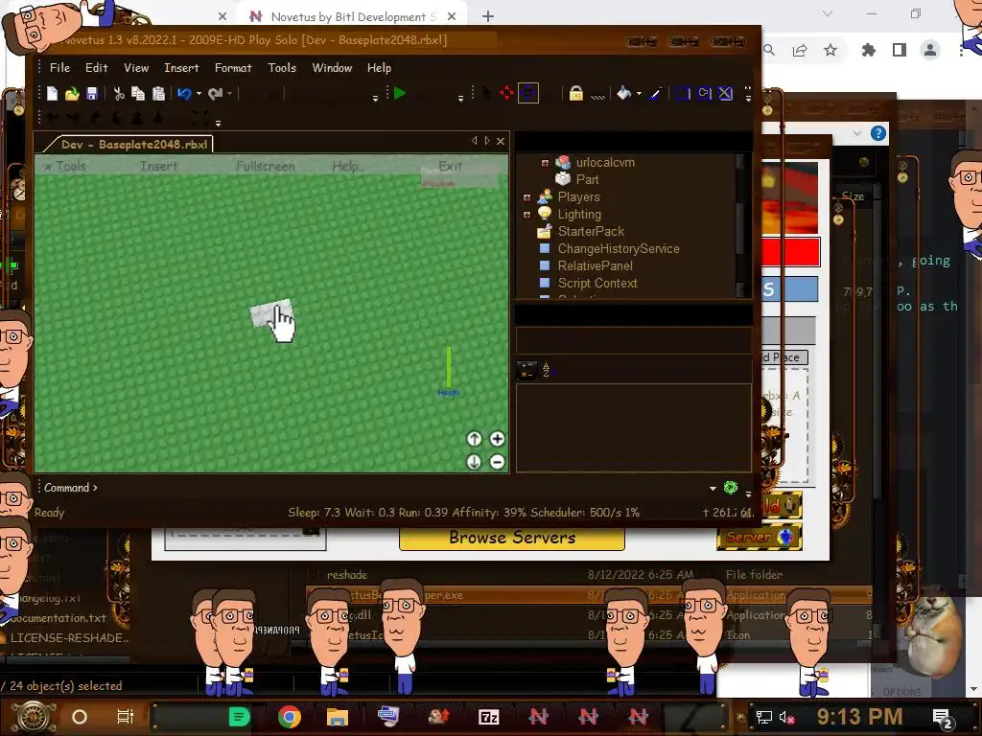Click the Paste clipboard icon
982x736 pixels.
(x=158, y=94)
